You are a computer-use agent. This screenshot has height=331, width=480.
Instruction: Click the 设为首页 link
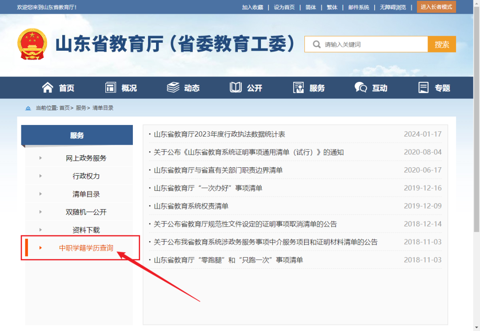coord(284,8)
